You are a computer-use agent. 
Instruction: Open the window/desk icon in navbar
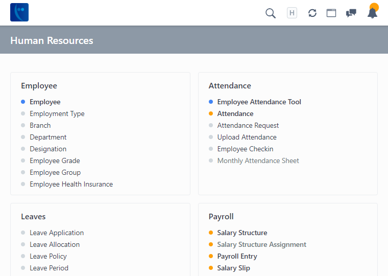point(331,13)
